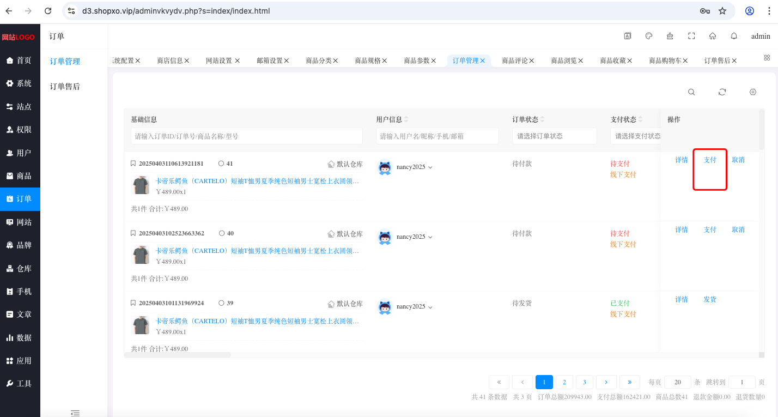Screen dimensions: 778x417
Task: Click the search magnifier icon above table
Action: pos(691,92)
